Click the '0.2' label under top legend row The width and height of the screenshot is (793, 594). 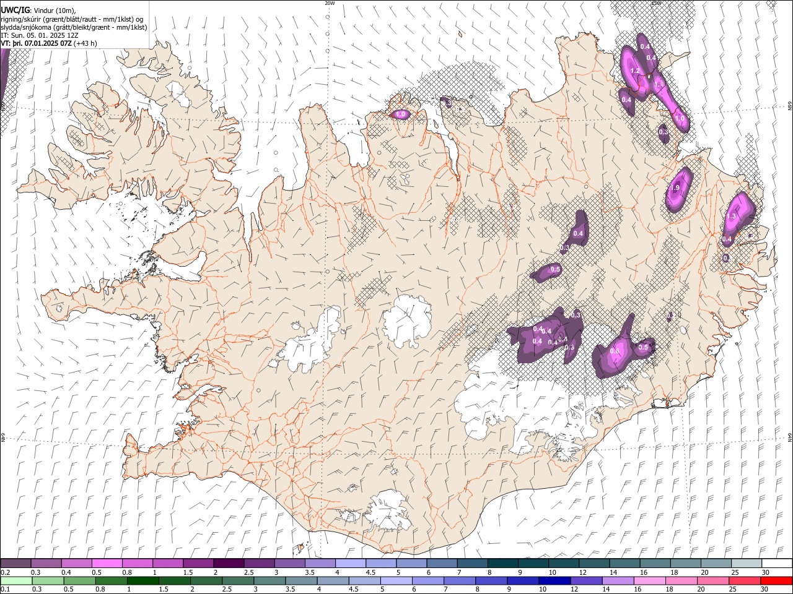point(6,572)
